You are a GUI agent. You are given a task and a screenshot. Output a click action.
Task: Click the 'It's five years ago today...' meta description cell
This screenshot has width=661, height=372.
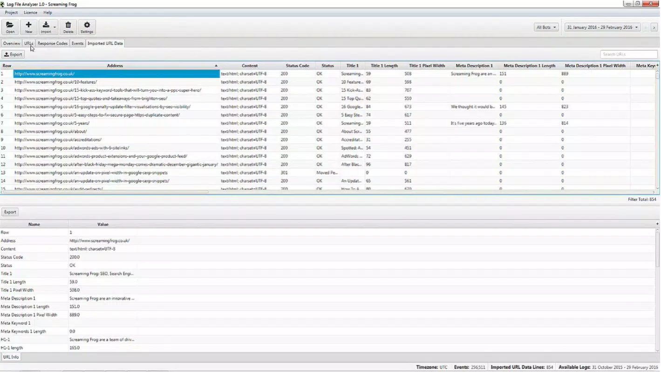pos(473,123)
